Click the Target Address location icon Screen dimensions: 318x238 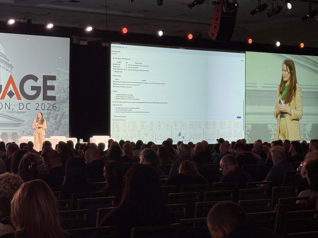coord(113,58)
